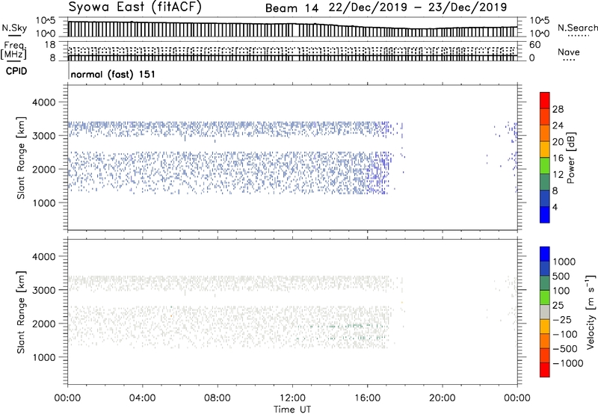Click the 'Slant Range [km]' title of the velocity panel
598x414 pixels.
click(x=21, y=312)
